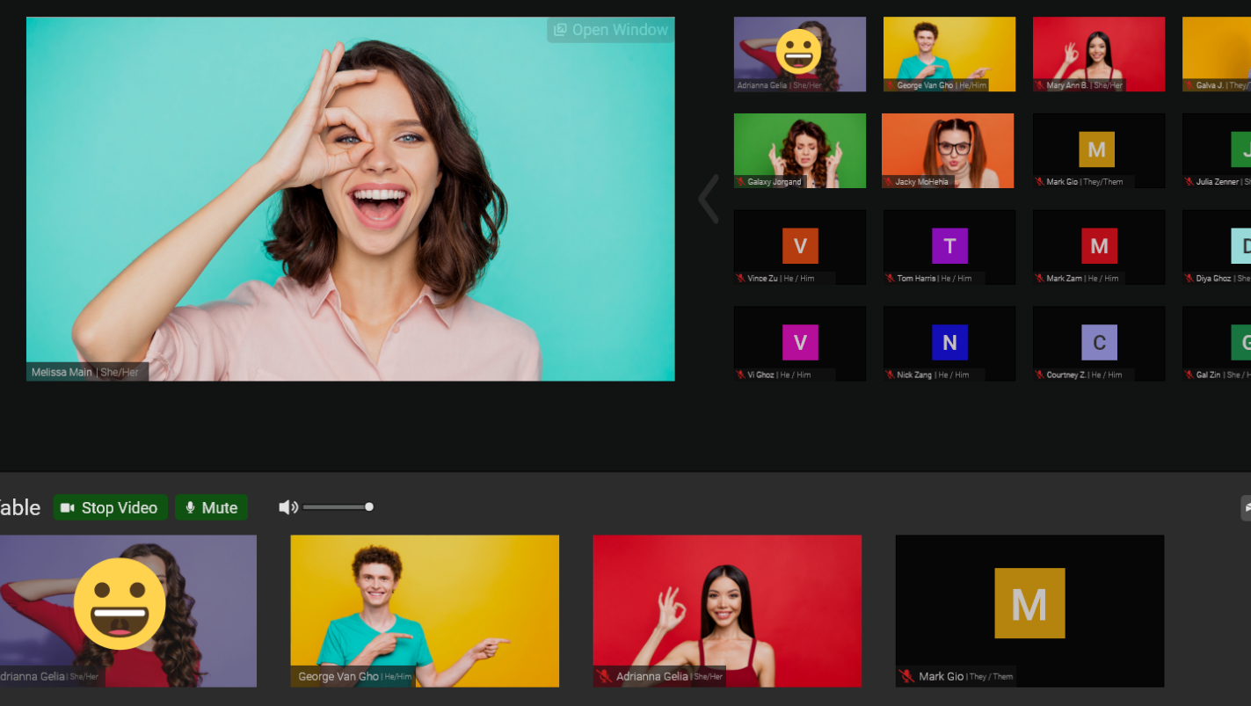Toggle your camera off with Stop Video
The image size is (1251, 706).
point(110,507)
